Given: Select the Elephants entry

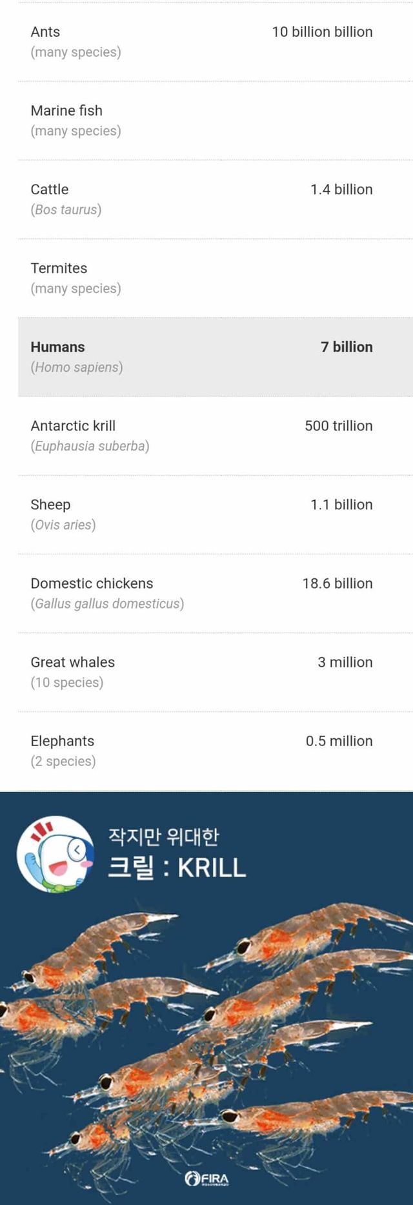Looking at the screenshot, I should (x=62, y=740).
